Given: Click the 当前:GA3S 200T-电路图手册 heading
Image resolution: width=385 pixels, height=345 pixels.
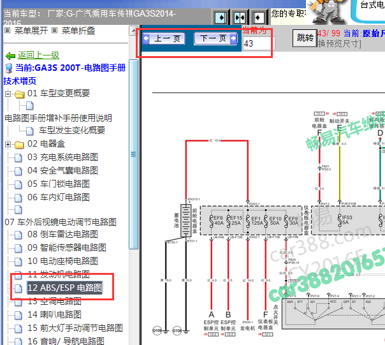Looking at the screenshot, I should tap(71, 68).
